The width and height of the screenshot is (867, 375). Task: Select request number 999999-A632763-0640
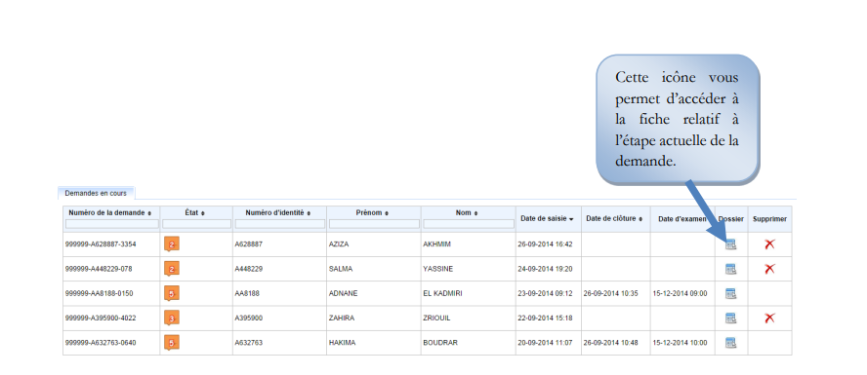coord(101,343)
